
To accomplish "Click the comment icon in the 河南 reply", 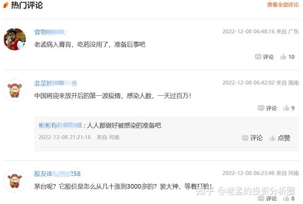I will click(x=245, y=138).
